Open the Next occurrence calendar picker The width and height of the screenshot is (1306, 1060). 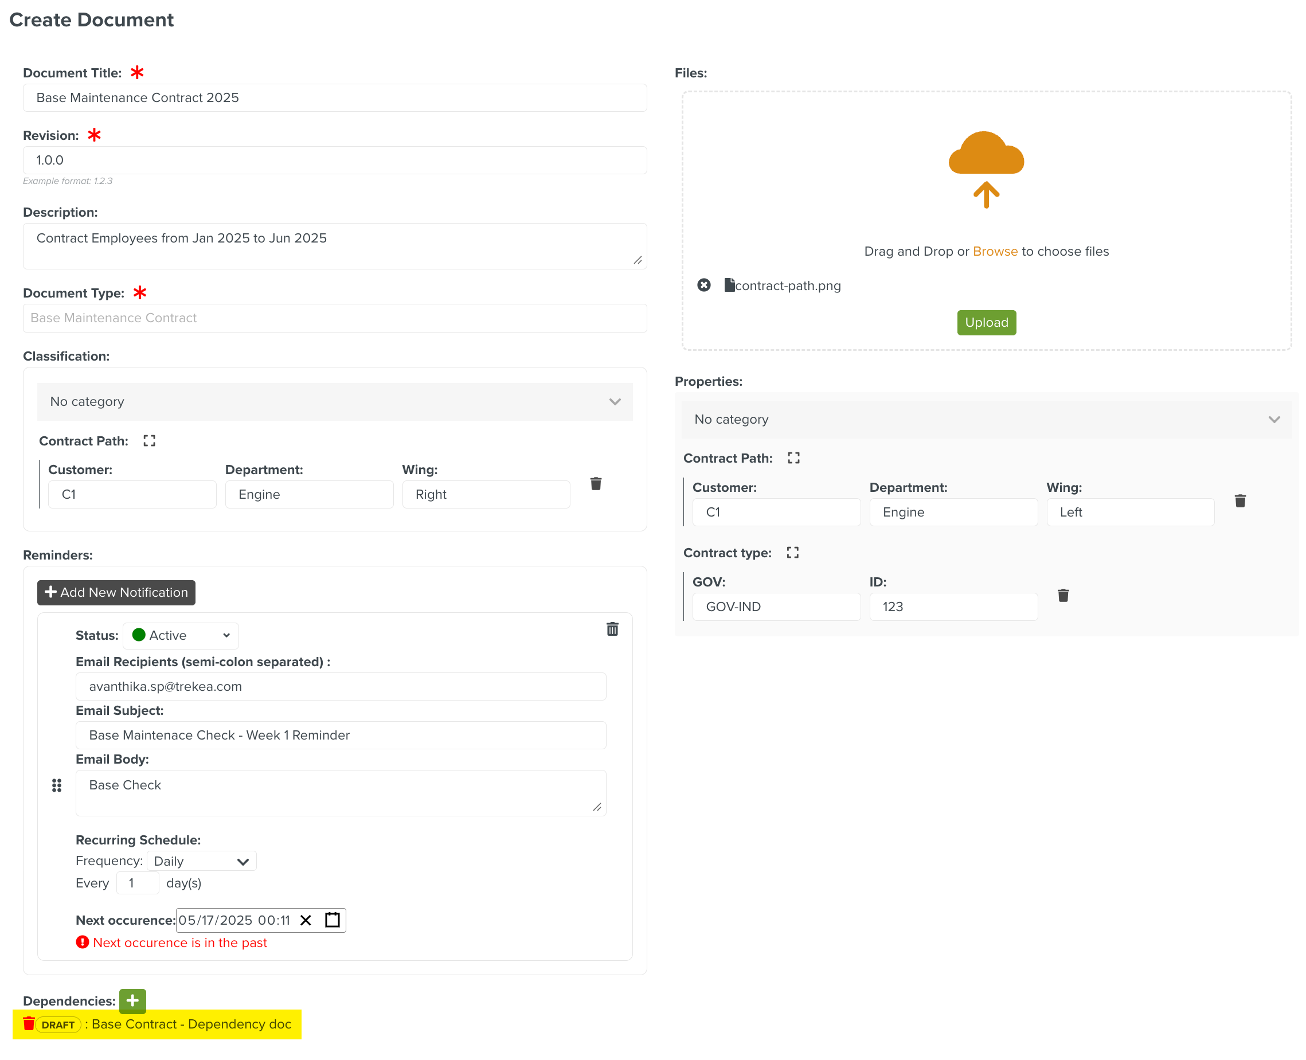[332, 920]
